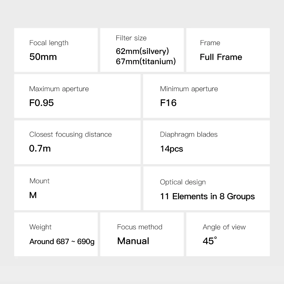Viewport: 284px width, 284px height.
Task: Select the Focus method label
Action: tap(140, 227)
